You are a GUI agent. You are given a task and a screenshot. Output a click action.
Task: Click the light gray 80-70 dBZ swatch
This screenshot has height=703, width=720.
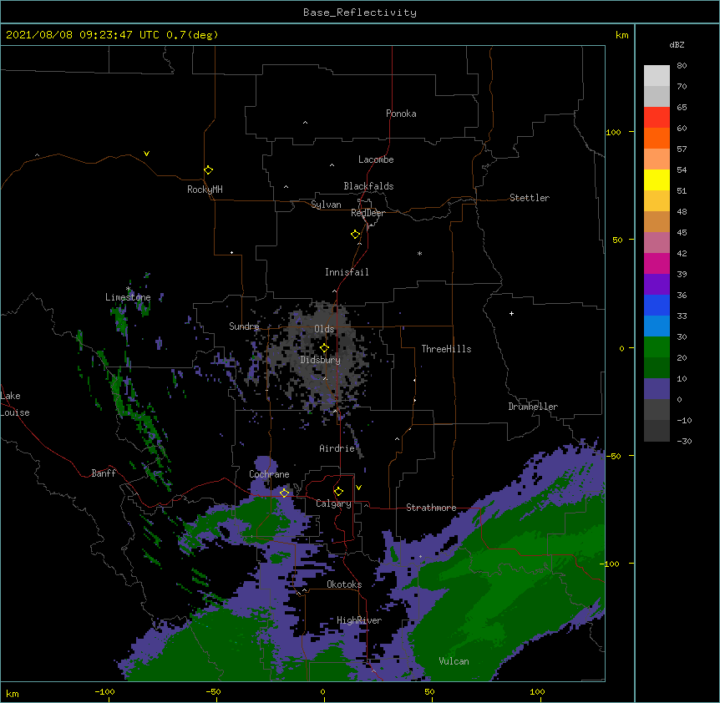click(x=657, y=76)
